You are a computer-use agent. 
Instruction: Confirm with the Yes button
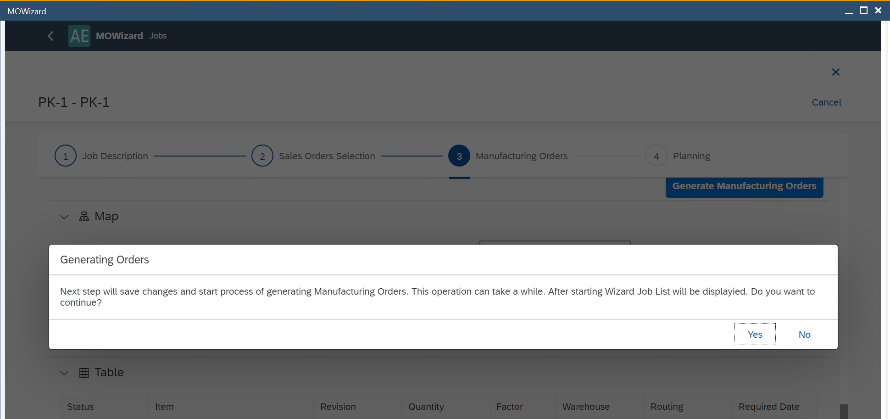coord(755,335)
